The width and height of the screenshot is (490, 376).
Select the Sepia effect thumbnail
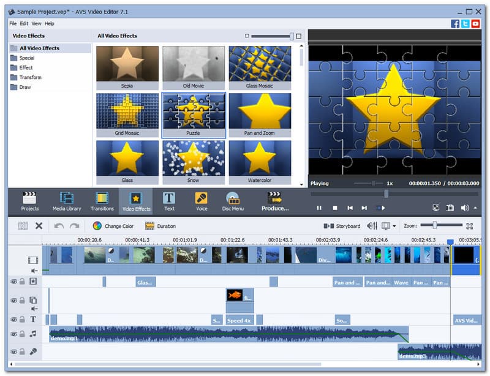click(127, 67)
